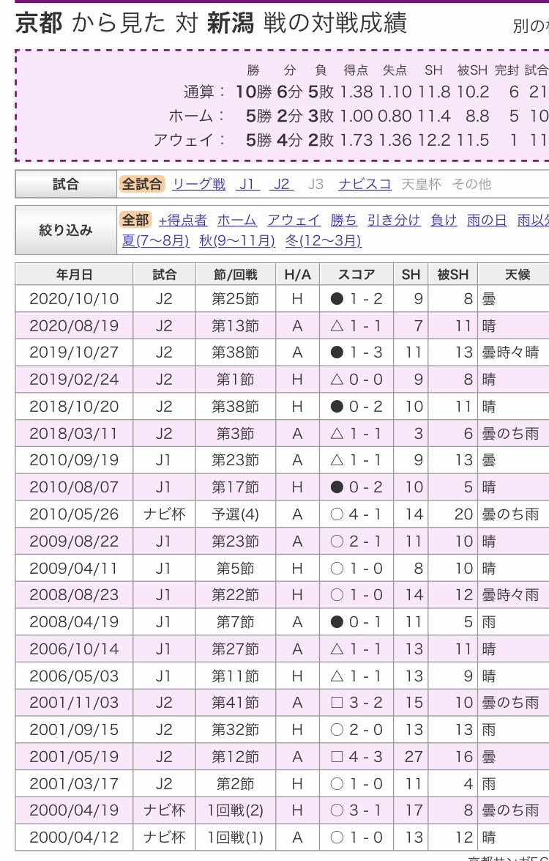This screenshot has width=549, height=861.
Task: Select the 夏(7〜8月) season filter
Action: [x=155, y=240]
